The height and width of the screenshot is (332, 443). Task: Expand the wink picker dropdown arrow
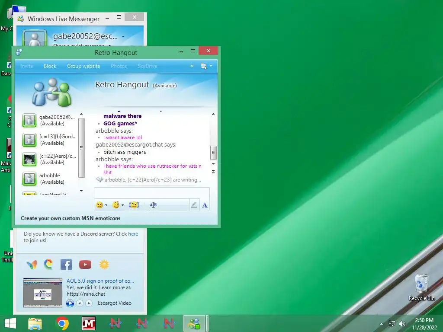(122, 205)
